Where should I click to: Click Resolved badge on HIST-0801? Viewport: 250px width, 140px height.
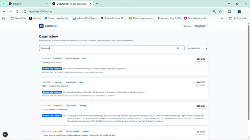58,59
